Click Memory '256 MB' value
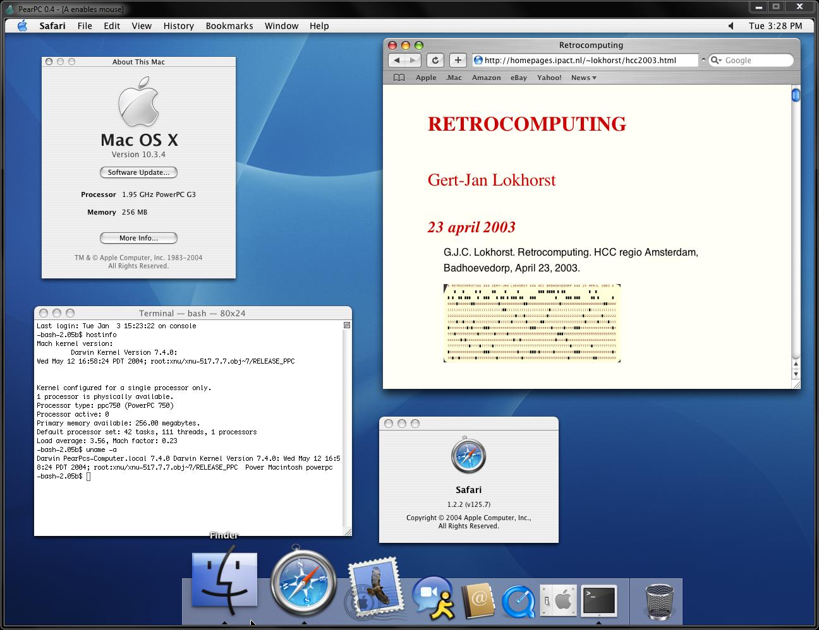819x630 pixels. pyautogui.click(x=135, y=212)
